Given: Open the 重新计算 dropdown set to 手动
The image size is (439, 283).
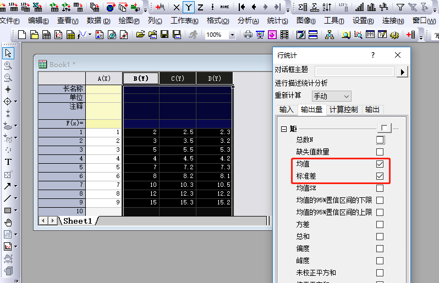Looking at the screenshot, I should (331, 96).
